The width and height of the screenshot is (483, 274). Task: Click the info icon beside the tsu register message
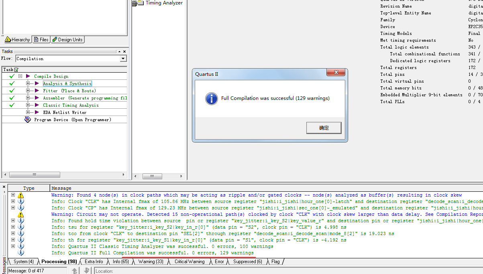[21, 227]
